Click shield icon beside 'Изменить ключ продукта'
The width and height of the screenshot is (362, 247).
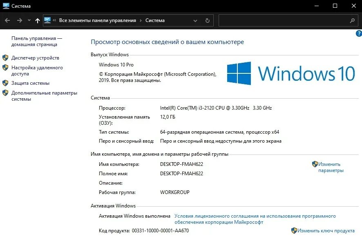294,230
